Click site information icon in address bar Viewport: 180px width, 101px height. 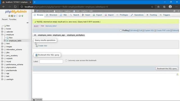(x=22, y=7)
